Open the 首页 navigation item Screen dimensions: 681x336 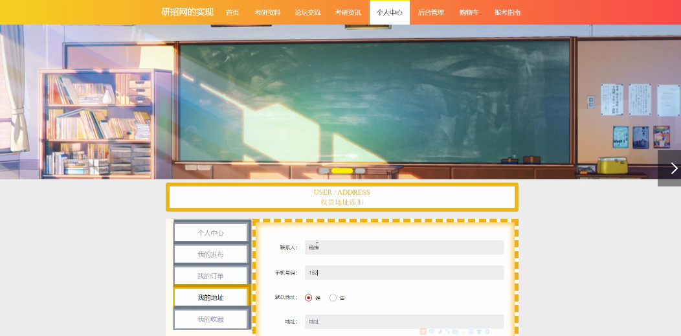[x=232, y=12]
